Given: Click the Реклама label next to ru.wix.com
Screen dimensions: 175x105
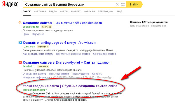Looking at the screenshot, I should click(x=43, y=47).
